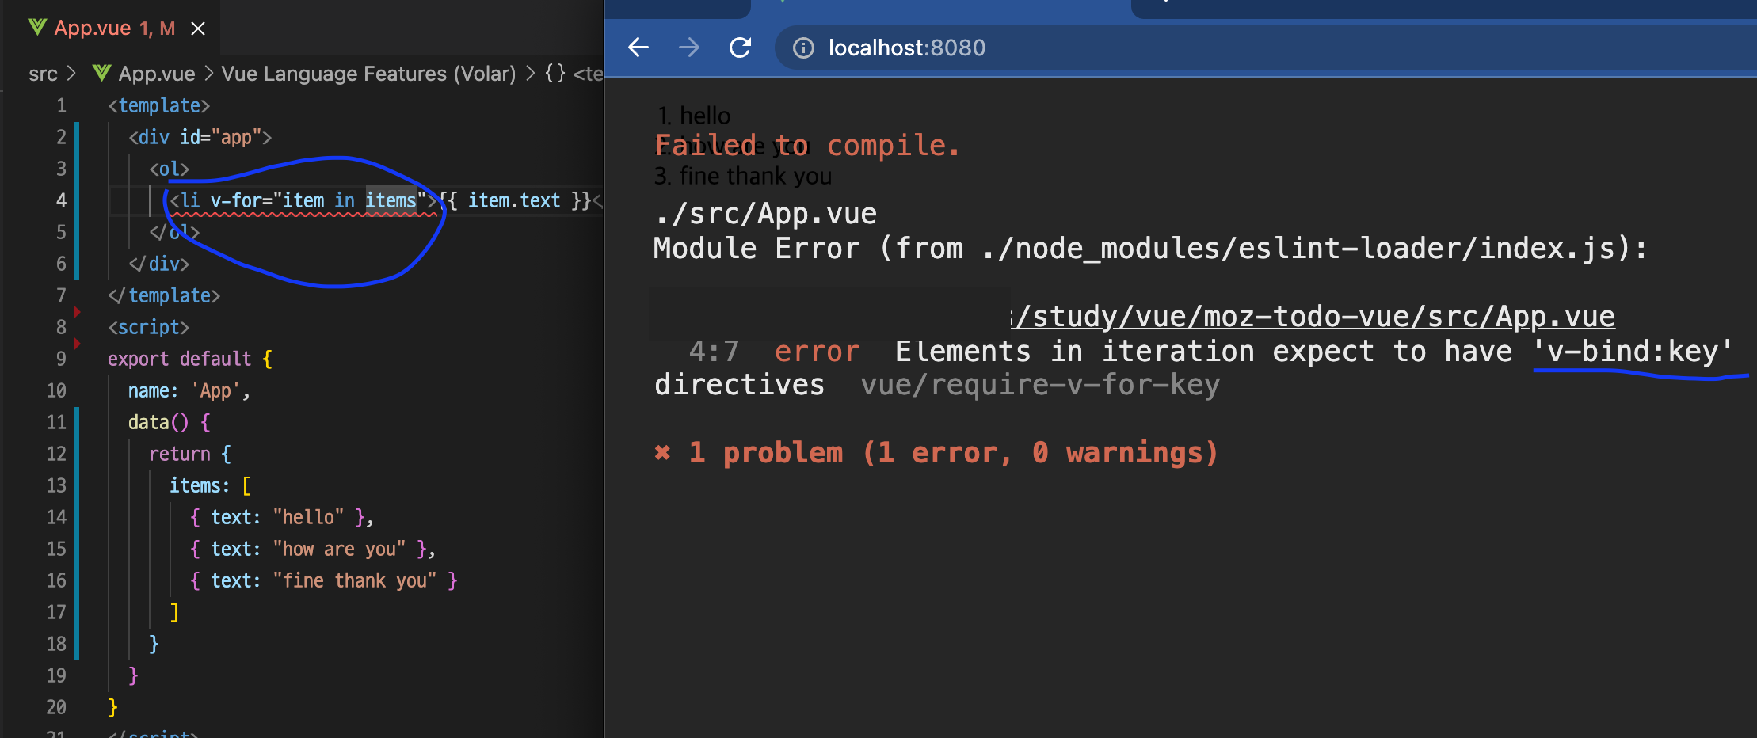Close the App.vue editor tab
Image resolution: width=1757 pixels, height=738 pixels.
click(198, 29)
